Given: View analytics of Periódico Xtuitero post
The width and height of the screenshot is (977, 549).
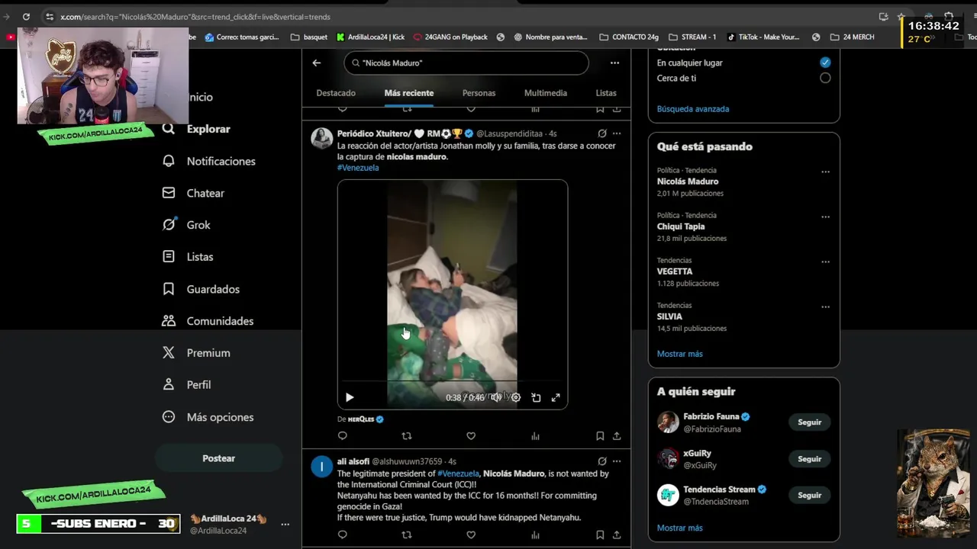Looking at the screenshot, I should click(535, 436).
